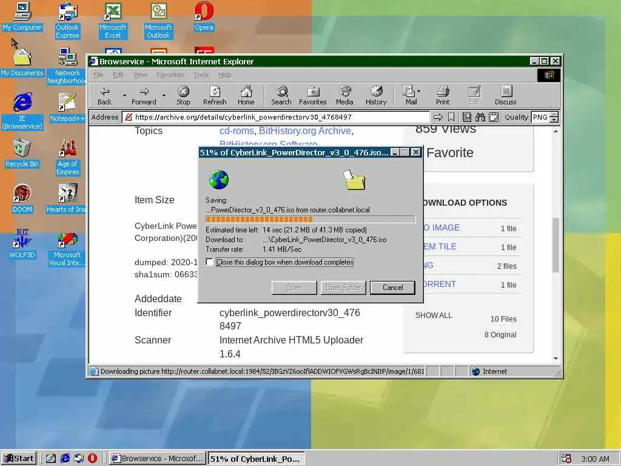621x466 pixels.
Task: Follow the cd-roms topic link
Action: (x=237, y=131)
